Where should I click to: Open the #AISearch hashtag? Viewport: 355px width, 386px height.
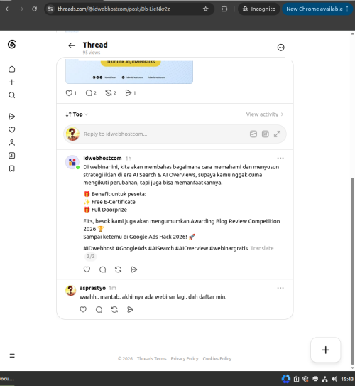click(x=161, y=248)
